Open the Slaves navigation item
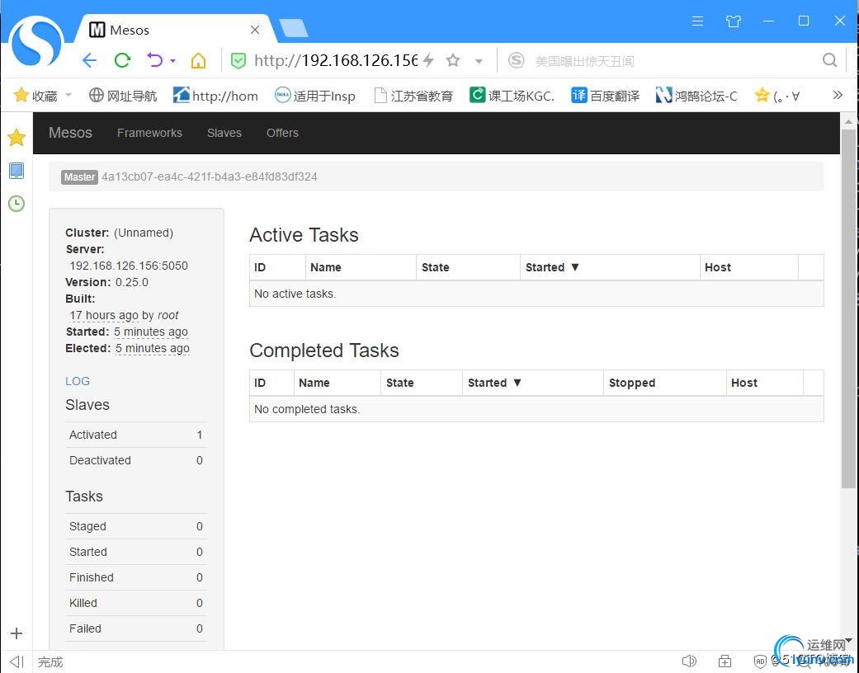Screen dimensions: 859x673 point(224,133)
